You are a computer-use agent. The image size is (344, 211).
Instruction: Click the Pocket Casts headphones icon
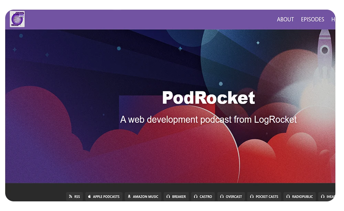click(252, 197)
